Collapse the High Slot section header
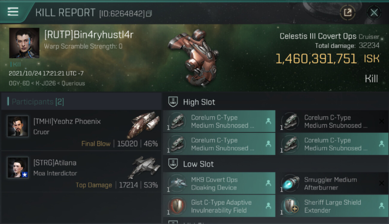Screen dimensions: 389x224 (x=275, y=102)
